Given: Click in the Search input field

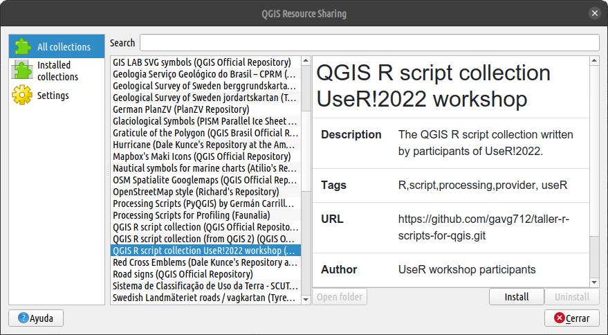Looking at the screenshot, I should pyautogui.click(x=369, y=43).
